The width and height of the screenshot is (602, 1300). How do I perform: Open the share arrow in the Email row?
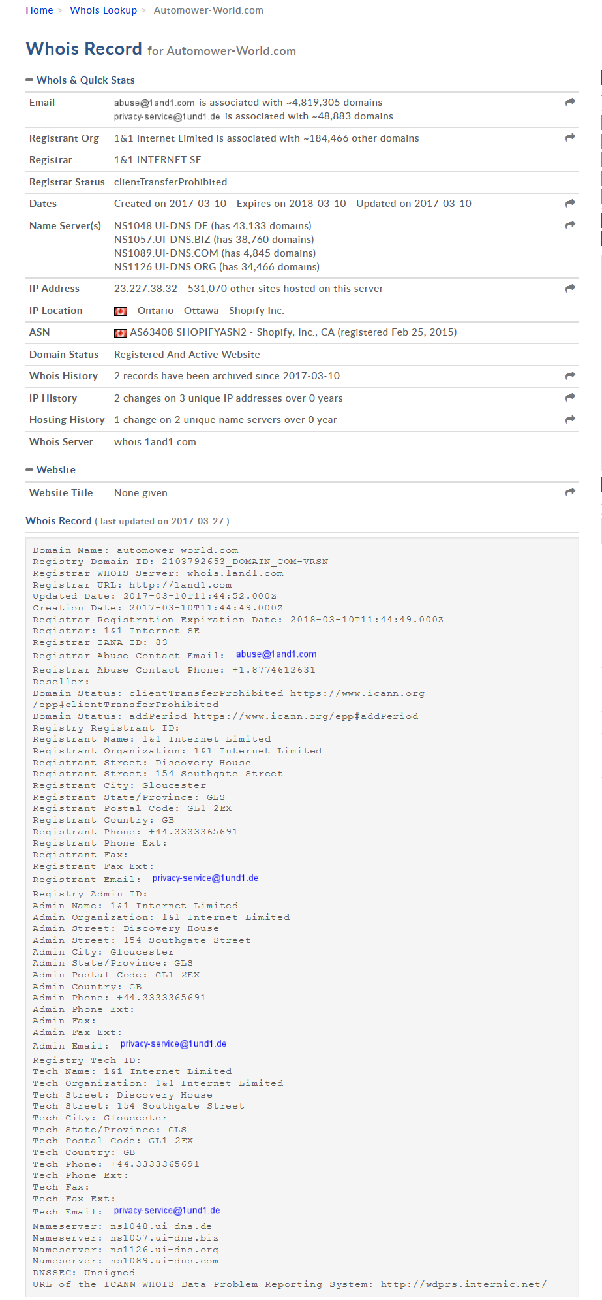pyautogui.click(x=570, y=102)
